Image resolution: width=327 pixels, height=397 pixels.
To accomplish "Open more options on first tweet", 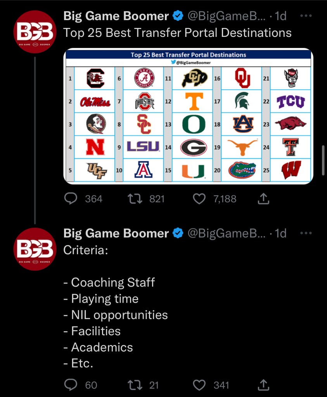I will pos(306,16).
